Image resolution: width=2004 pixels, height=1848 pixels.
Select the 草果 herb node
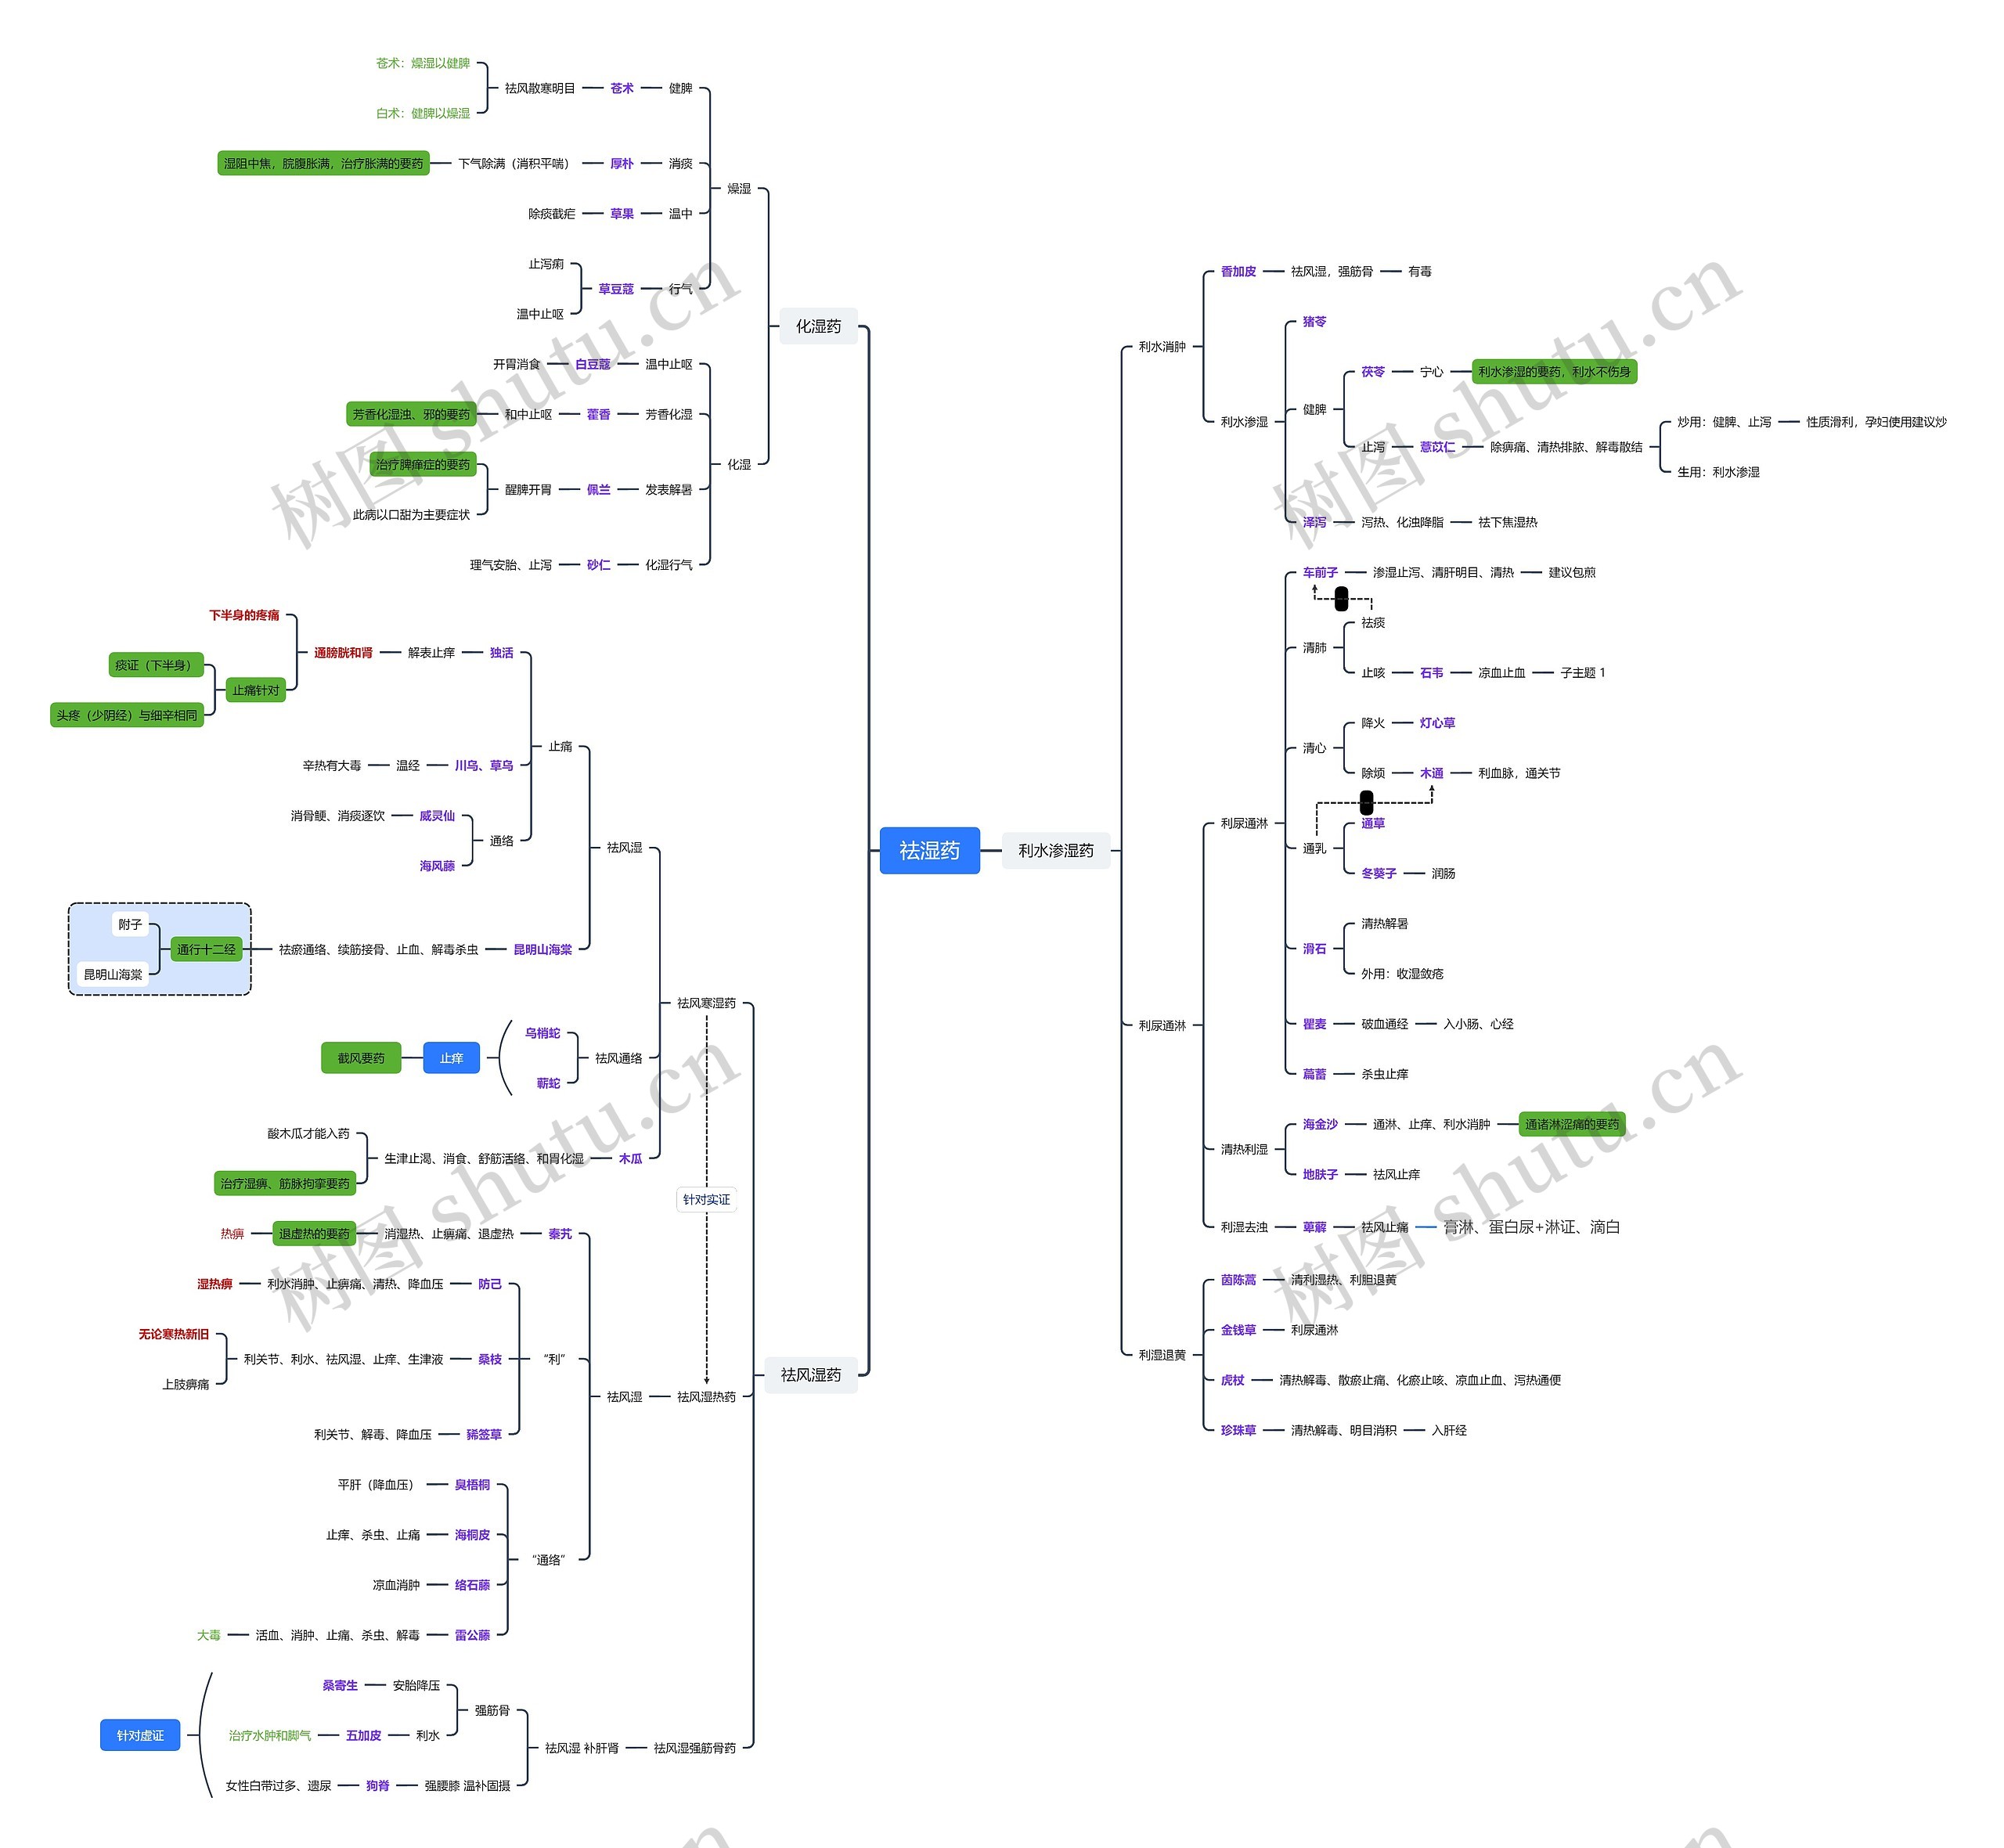(x=622, y=213)
